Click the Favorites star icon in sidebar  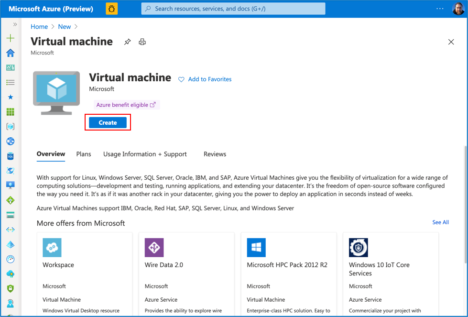point(11,97)
